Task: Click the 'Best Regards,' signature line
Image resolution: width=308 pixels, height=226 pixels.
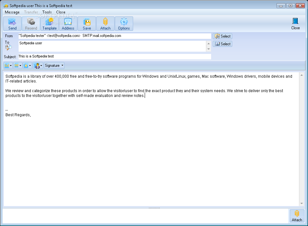Action: (x=18, y=115)
